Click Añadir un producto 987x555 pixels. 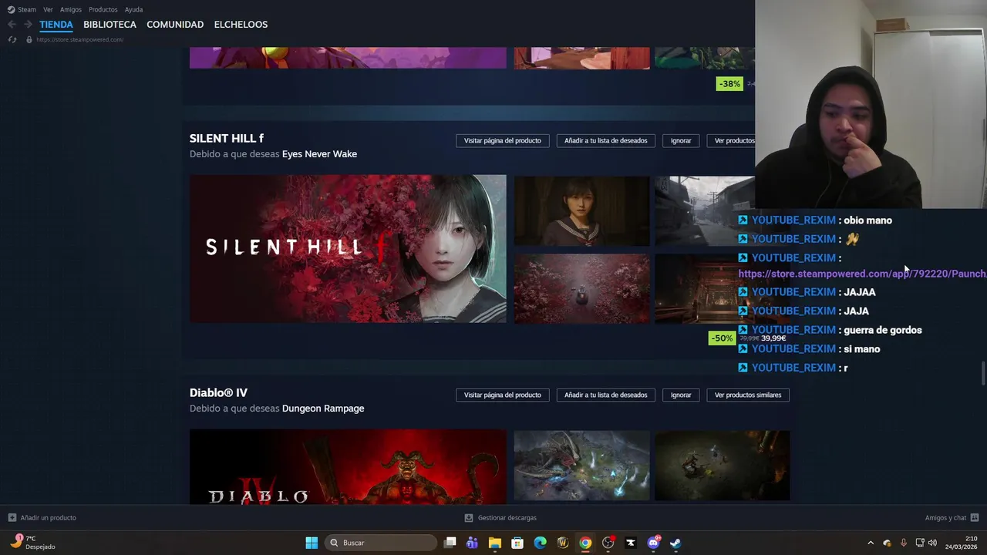pyautogui.click(x=42, y=518)
